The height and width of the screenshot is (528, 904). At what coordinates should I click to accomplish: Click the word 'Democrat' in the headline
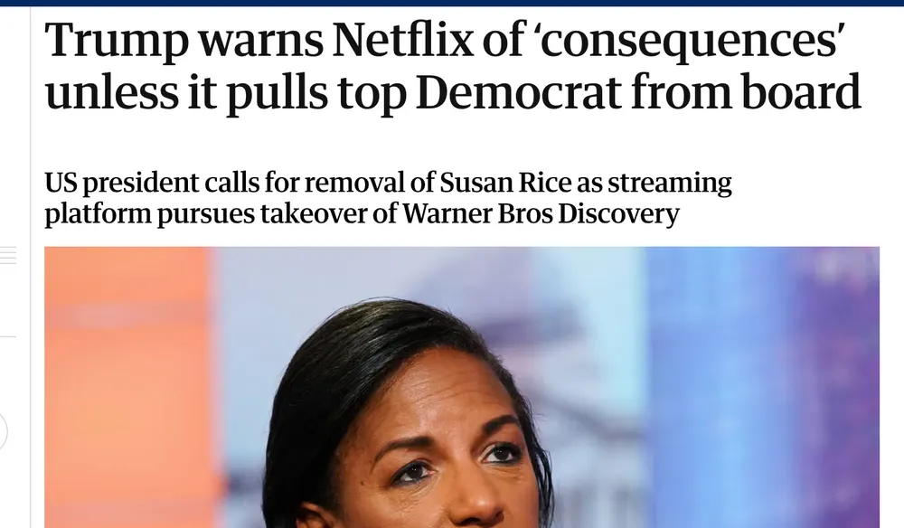tap(518, 91)
